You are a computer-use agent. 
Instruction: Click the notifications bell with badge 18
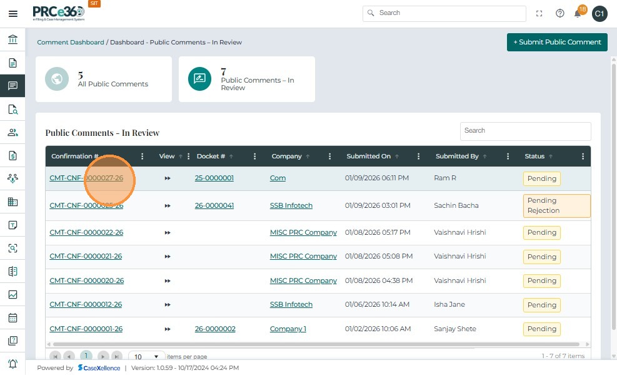(578, 13)
